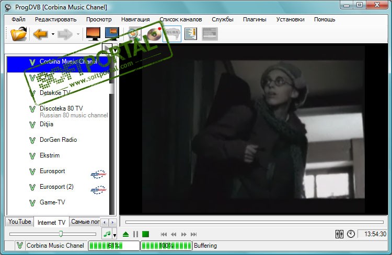Switch to fullscreen monitor view icon
This screenshot has width=392, height=255.
pos(93,34)
